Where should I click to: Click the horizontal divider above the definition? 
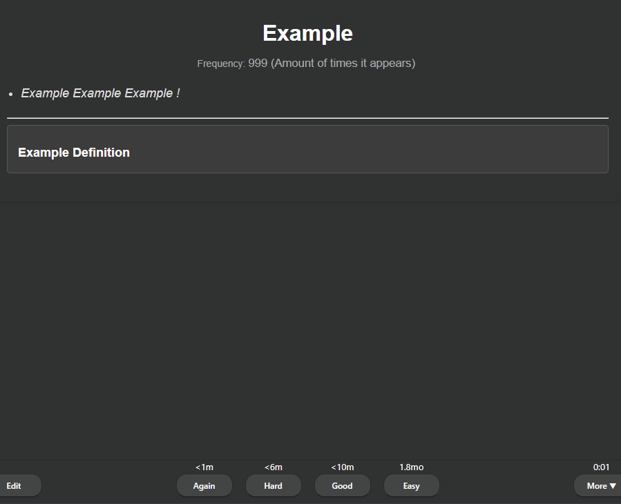pos(307,118)
